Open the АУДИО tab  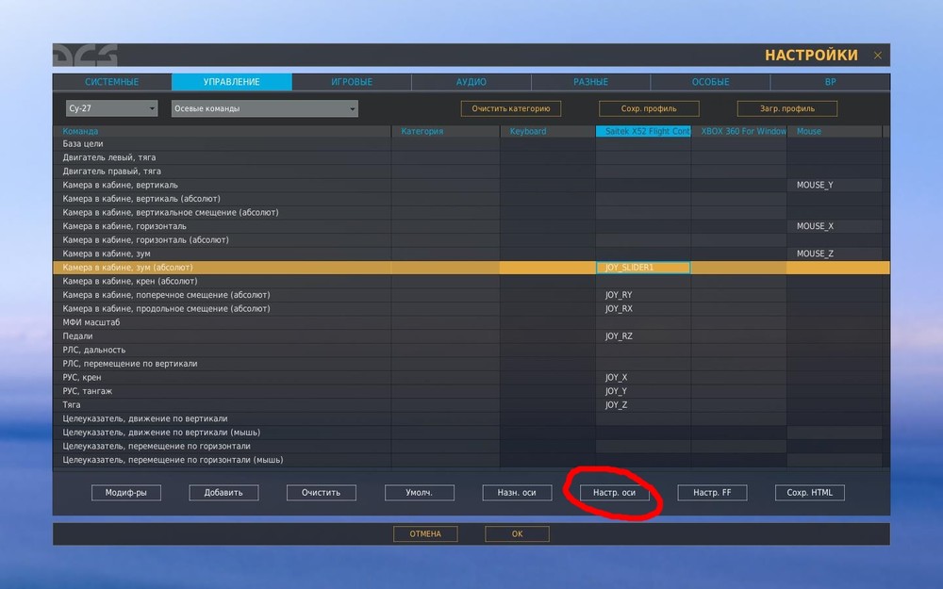point(471,82)
